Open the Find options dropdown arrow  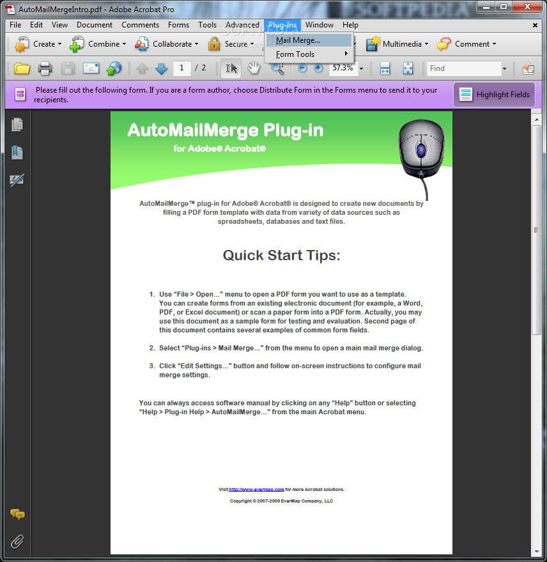tap(504, 68)
